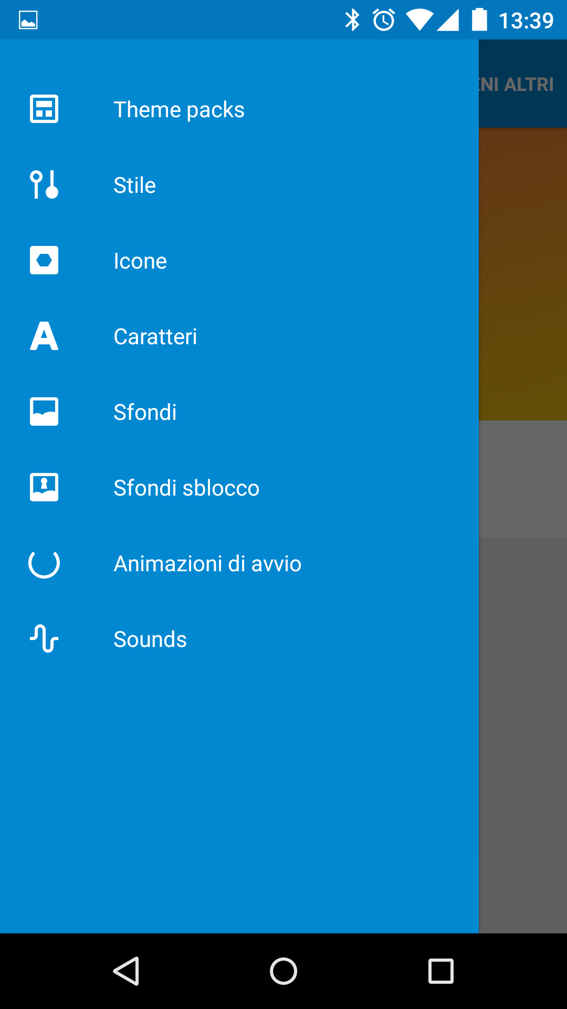Select Sfondi sblocco text entry
Screen dimensions: 567x1009
(186, 488)
